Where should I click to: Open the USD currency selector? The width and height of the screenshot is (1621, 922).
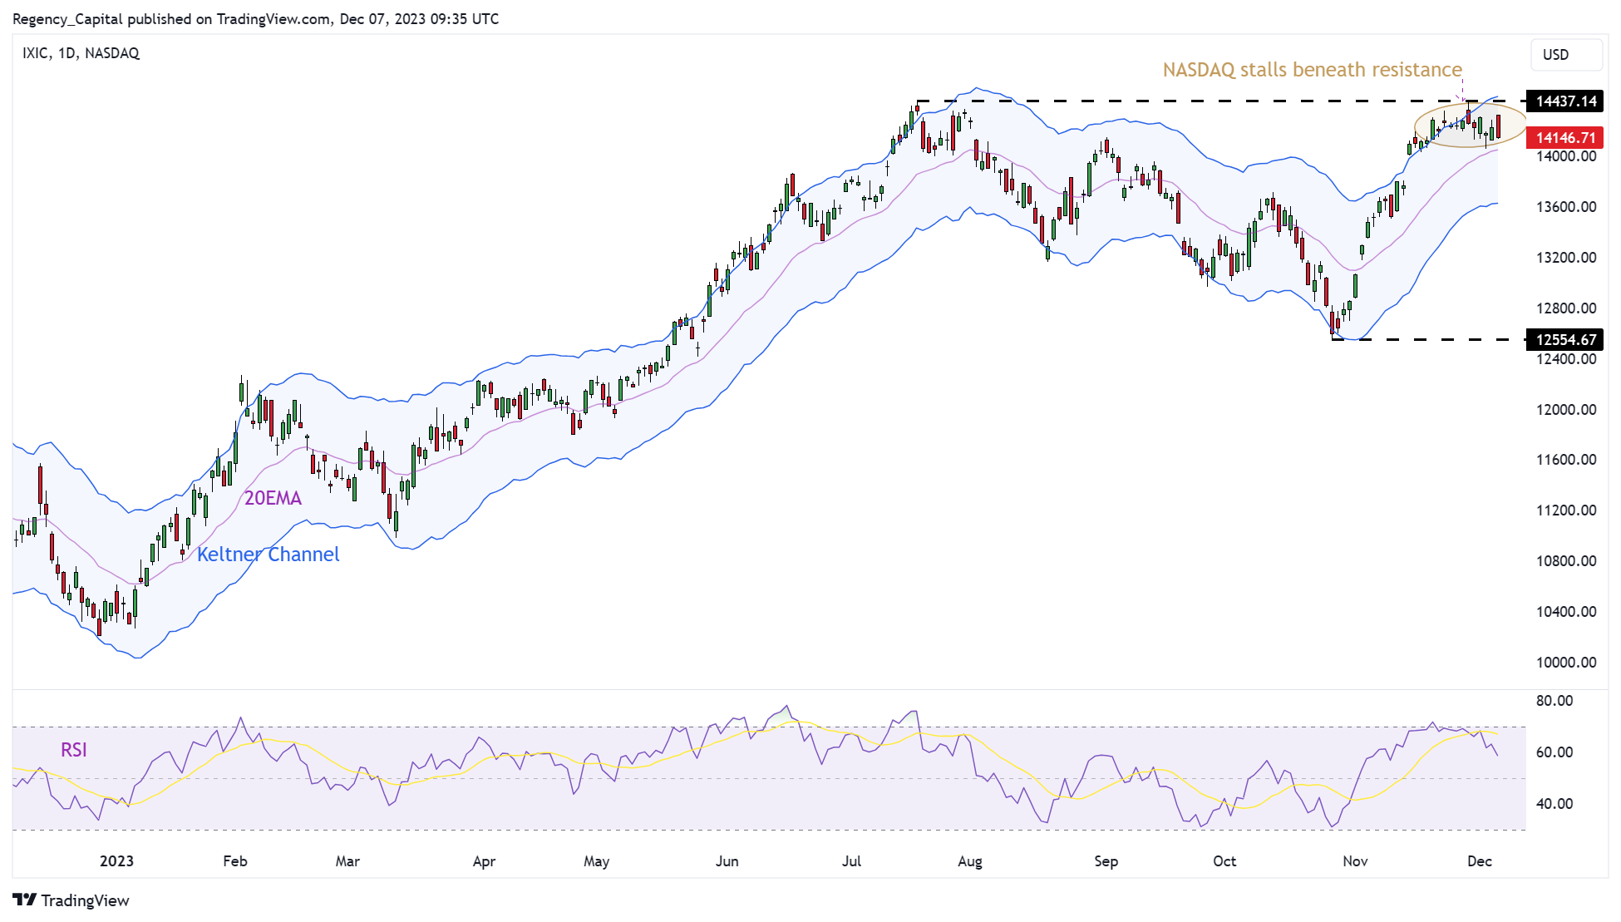(x=1567, y=55)
